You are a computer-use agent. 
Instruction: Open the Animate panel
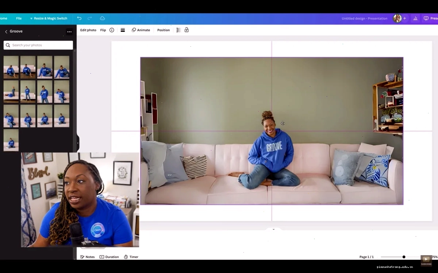141,30
